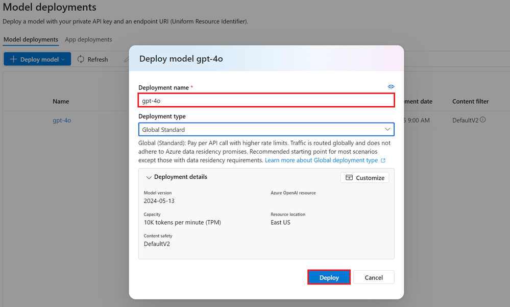
Task: Toggle the eye icon beside Deployment name
Action: click(x=391, y=87)
